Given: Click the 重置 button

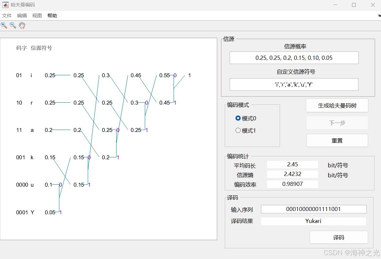Looking at the screenshot, I should click(x=337, y=141).
